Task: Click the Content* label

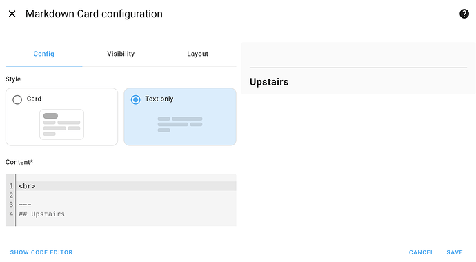Action: click(x=19, y=162)
